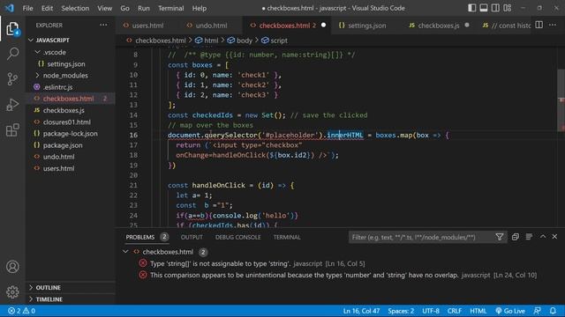Split the editor to the right
Screen dimensions: 565x317
click(539, 26)
